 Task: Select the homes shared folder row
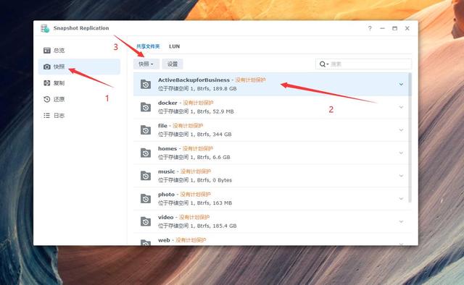270,153
